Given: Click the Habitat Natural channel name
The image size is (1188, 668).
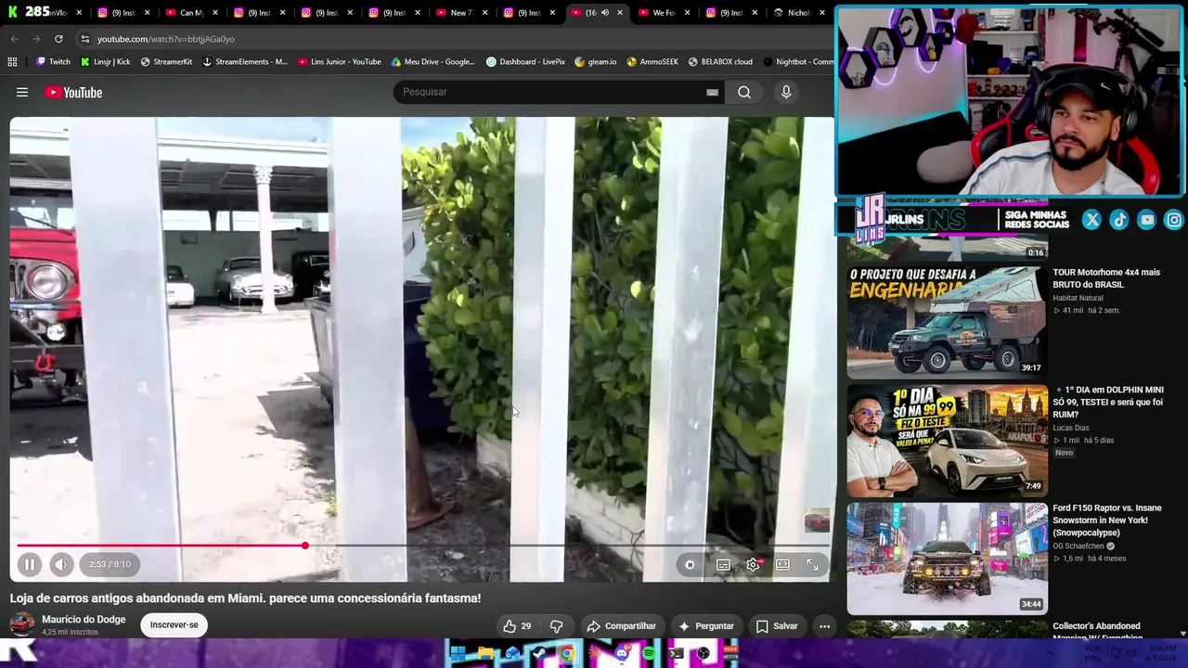Looking at the screenshot, I should (1078, 298).
